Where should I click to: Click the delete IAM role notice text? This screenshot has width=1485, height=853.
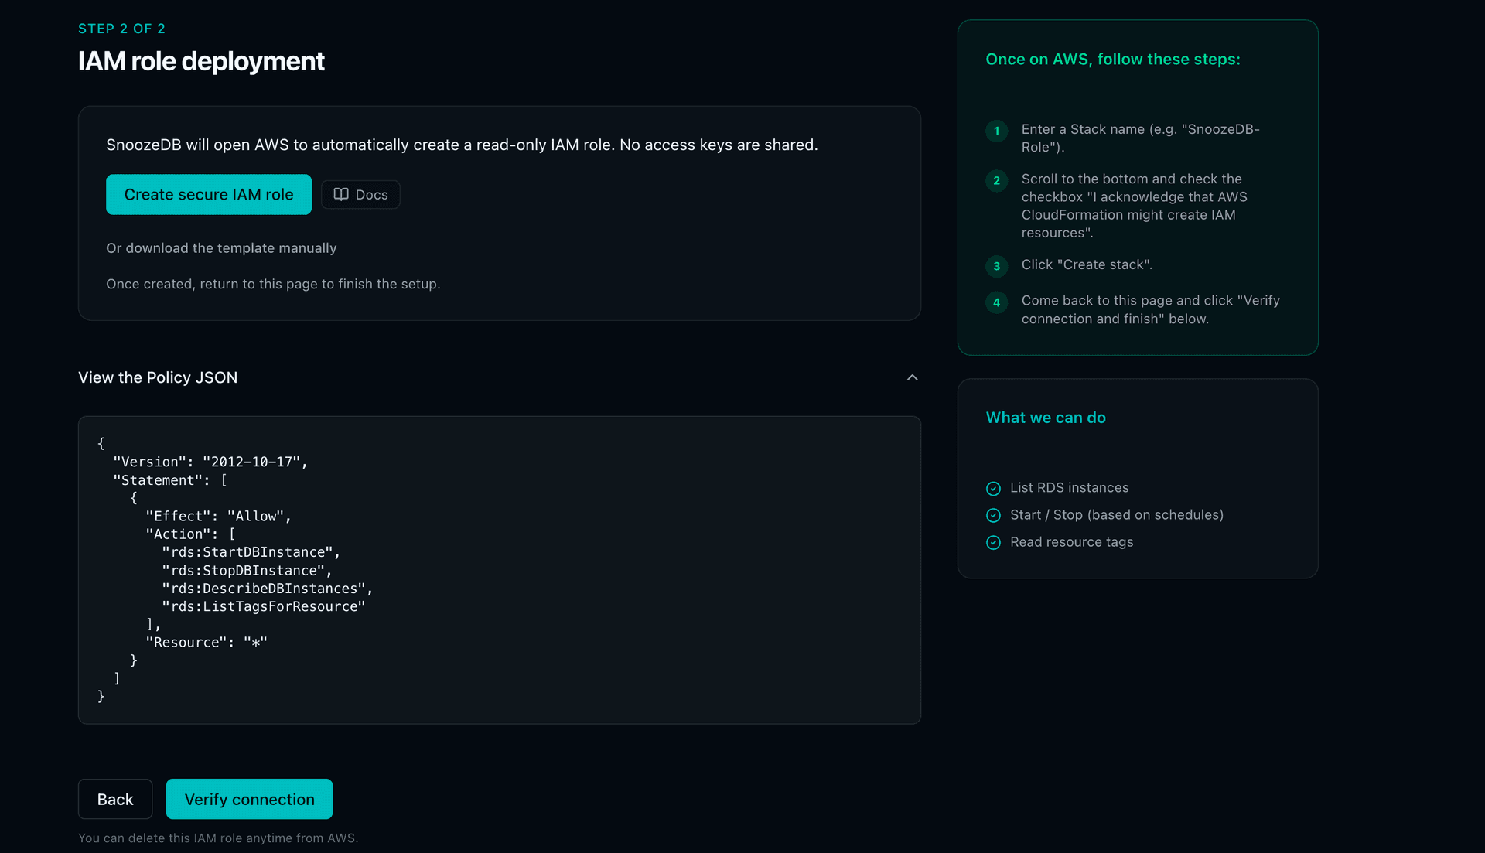click(x=218, y=838)
